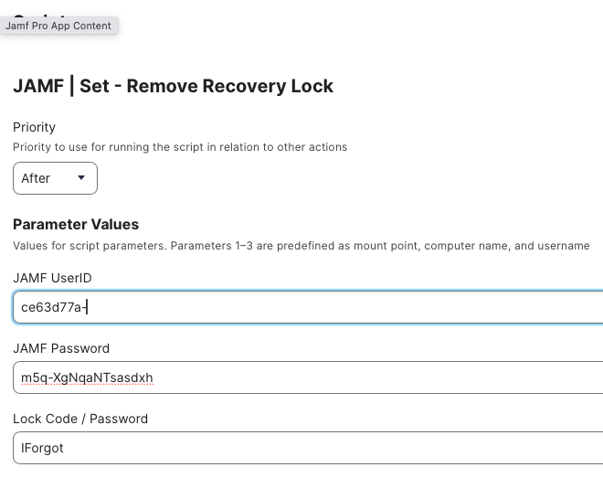Viewport: 603px width, 478px height.
Task: Select the Lock Code / Password field
Action: (308, 448)
